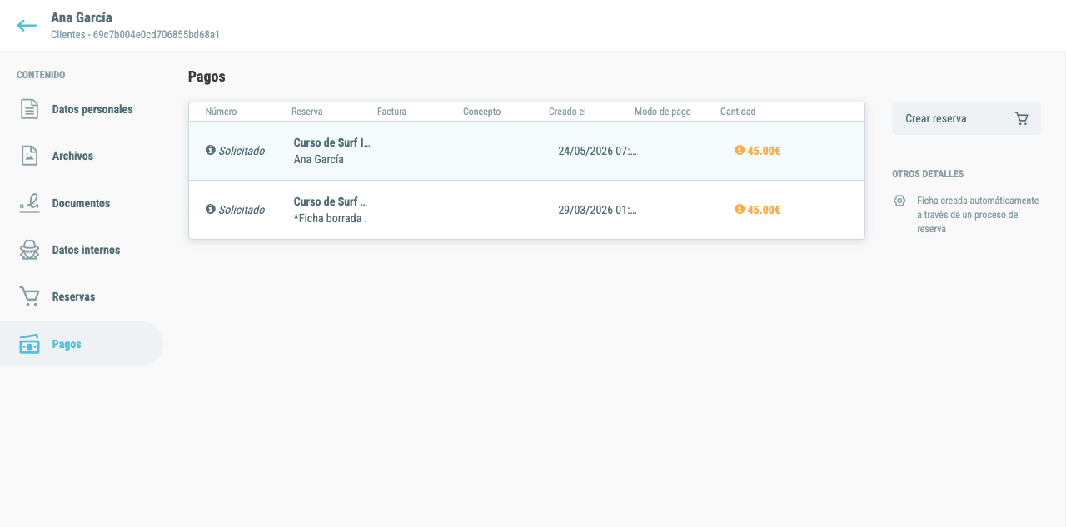Click the Concepto column header
The image size is (1066, 527).
(x=481, y=112)
